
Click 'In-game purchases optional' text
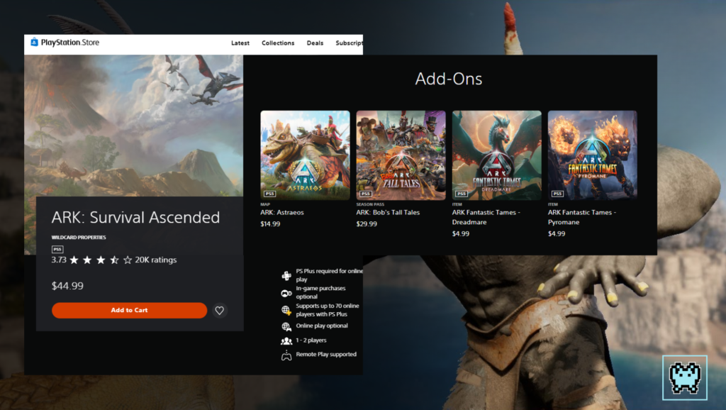coord(321,292)
